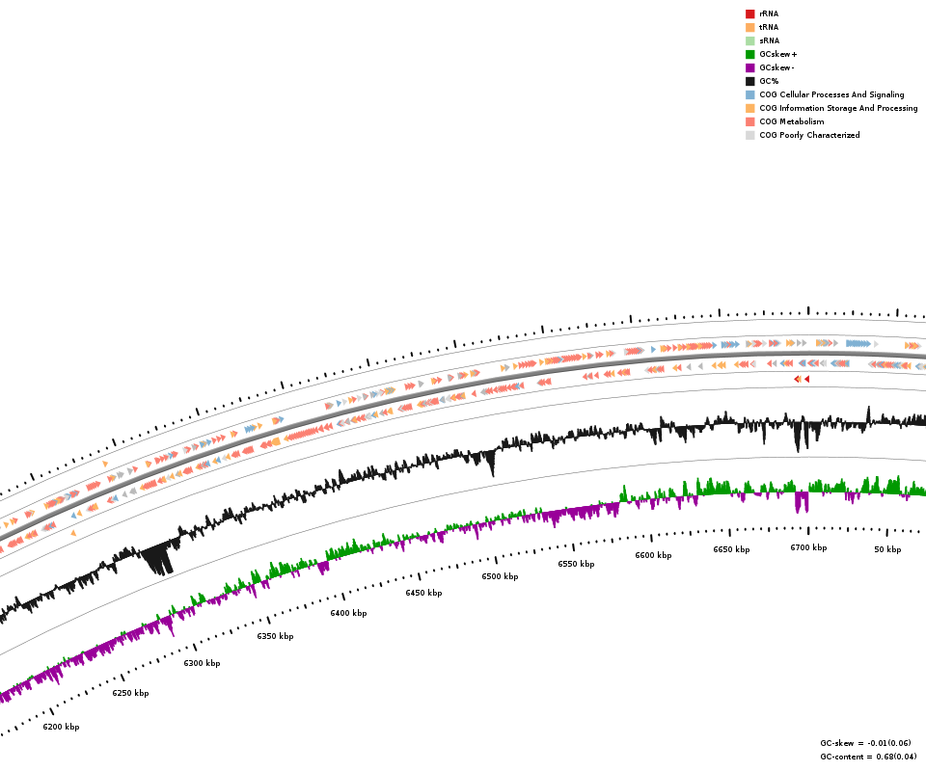Select the 'COG Metabolism' legend label
The height and width of the screenshot is (771, 926).
[x=791, y=122]
